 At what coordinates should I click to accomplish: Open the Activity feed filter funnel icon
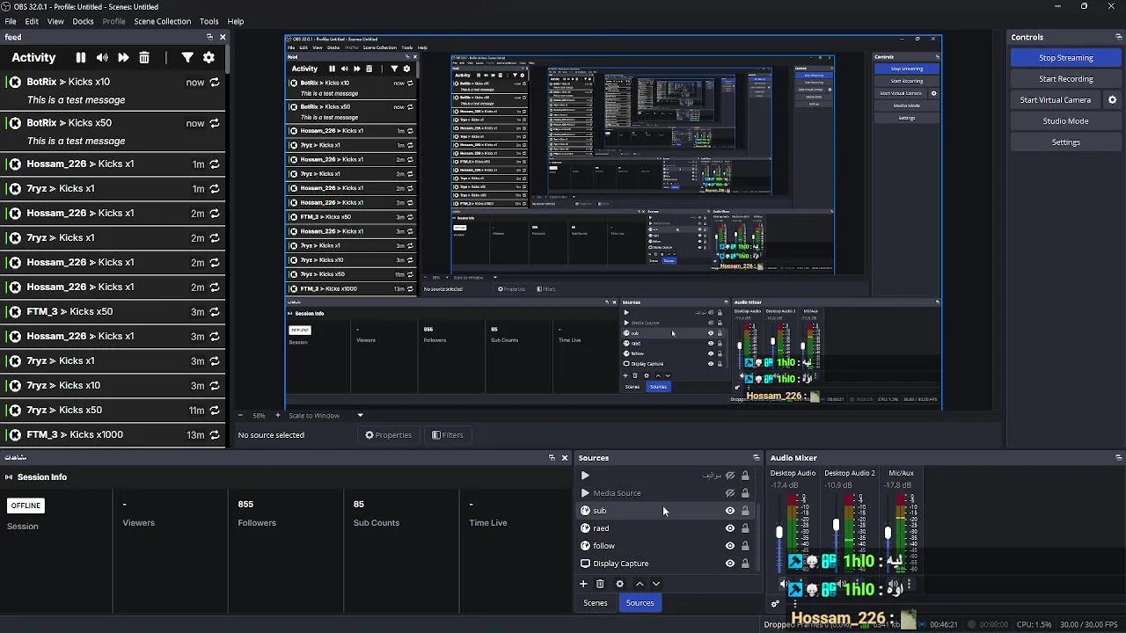click(x=187, y=57)
